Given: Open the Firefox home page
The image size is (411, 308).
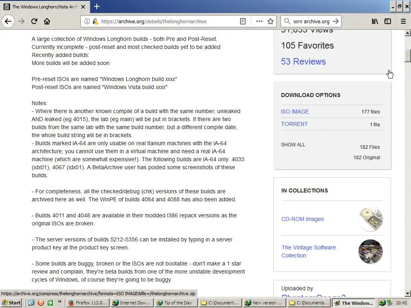Looking at the screenshot, I should point(47,21).
